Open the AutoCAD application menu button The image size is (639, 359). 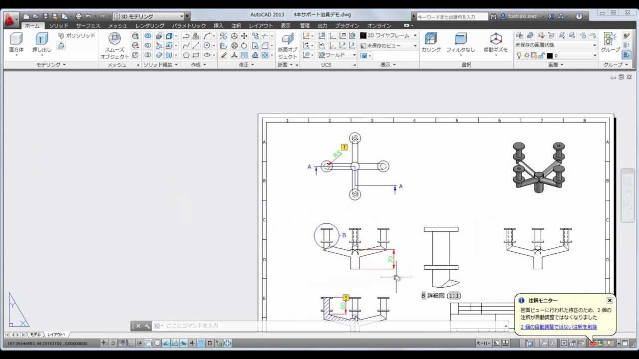(x=10, y=19)
